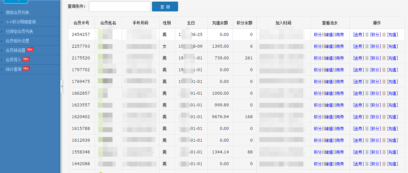
Task: Click [送券] action for card 1442088
Action: click(358, 164)
